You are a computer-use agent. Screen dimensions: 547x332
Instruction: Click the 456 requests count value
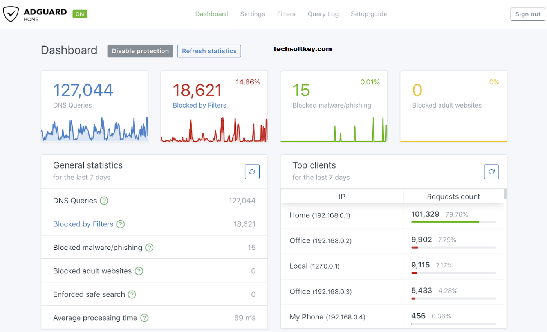click(x=419, y=316)
